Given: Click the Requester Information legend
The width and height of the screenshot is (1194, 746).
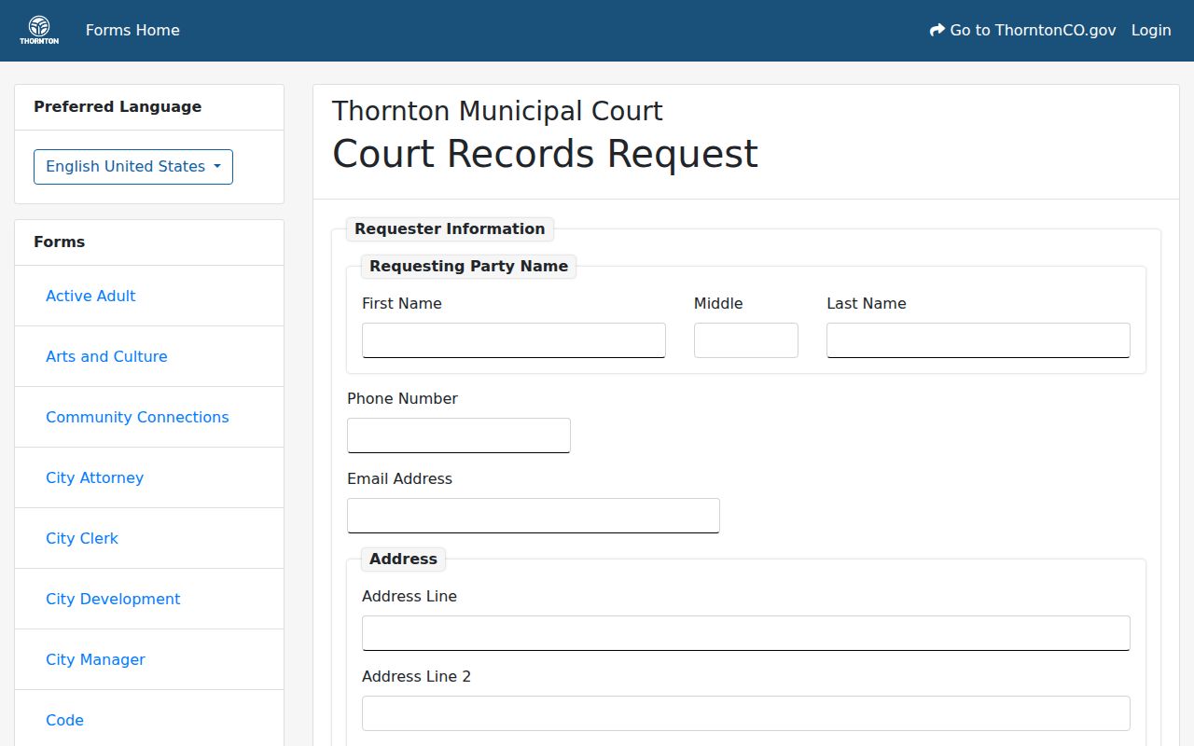Looking at the screenshot, I should (450, 228).
